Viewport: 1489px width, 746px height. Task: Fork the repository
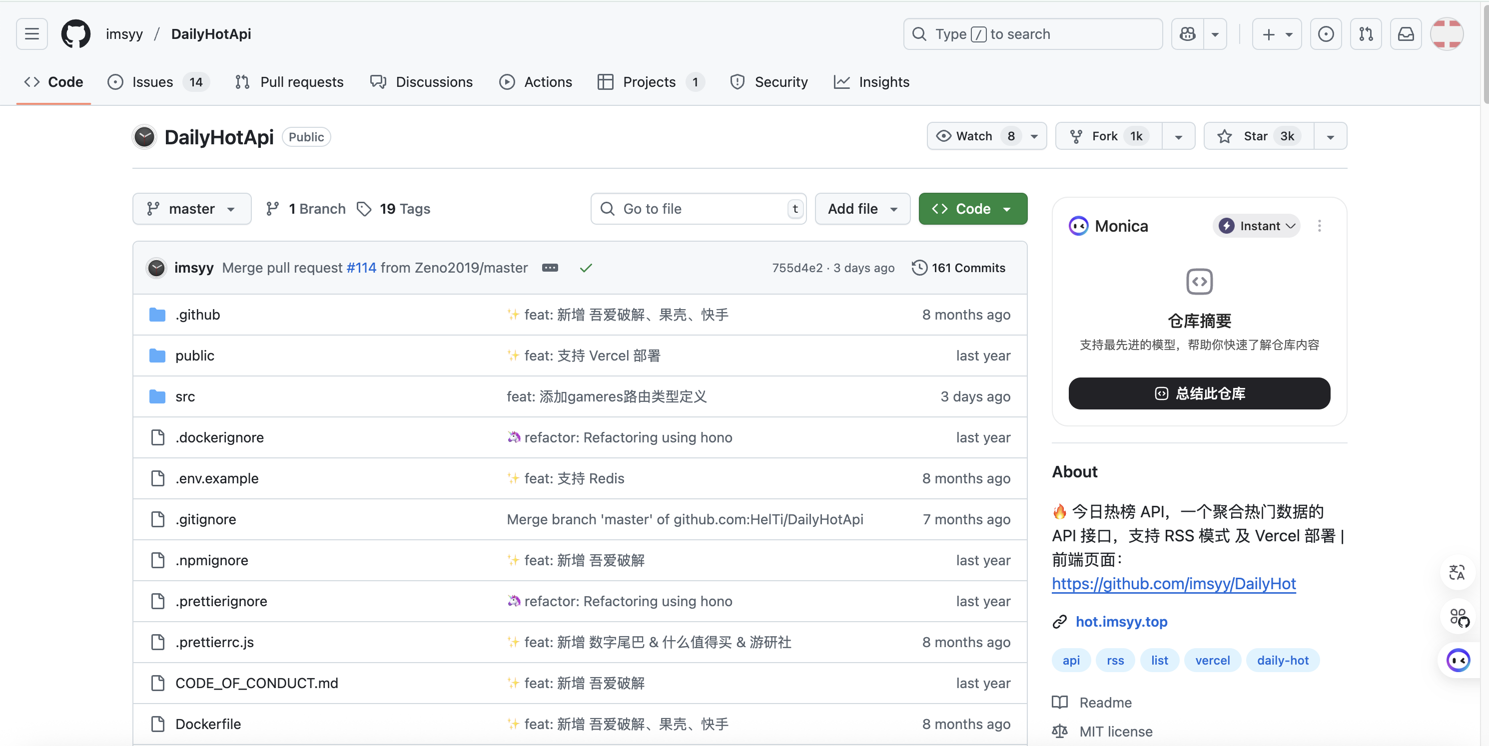pyautogui.click(x=1109, y=136)
